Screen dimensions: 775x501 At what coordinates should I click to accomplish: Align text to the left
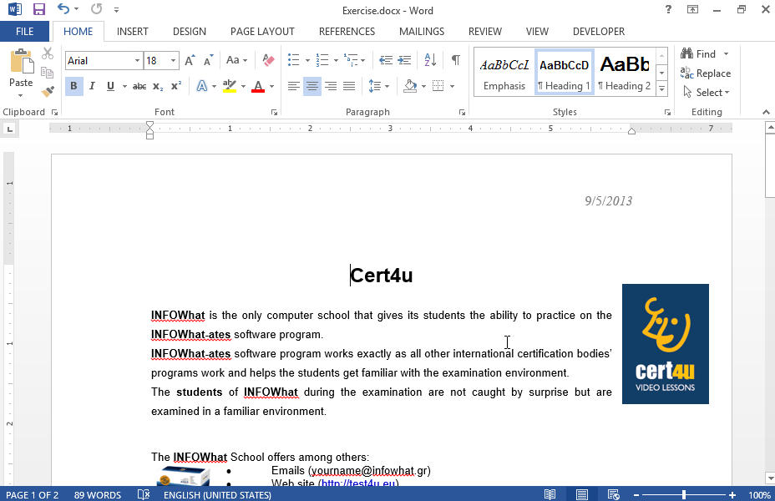[294, 87]
